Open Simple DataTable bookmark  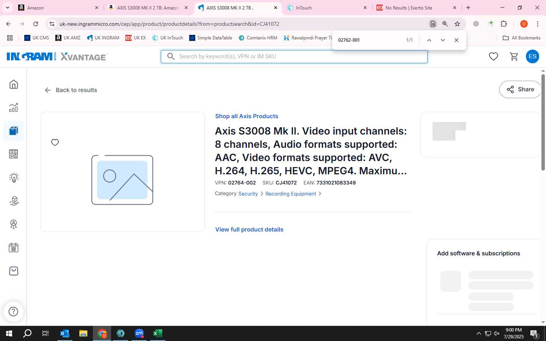(210, 38)
